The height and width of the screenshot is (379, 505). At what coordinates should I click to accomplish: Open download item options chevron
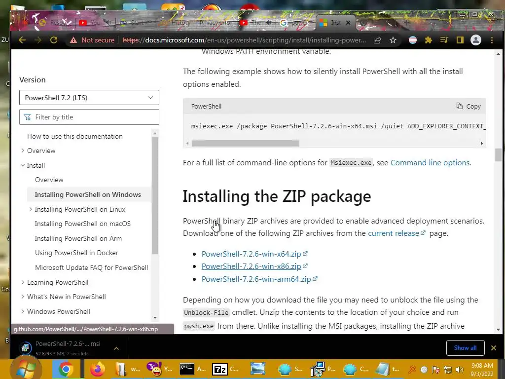[116, 348]
